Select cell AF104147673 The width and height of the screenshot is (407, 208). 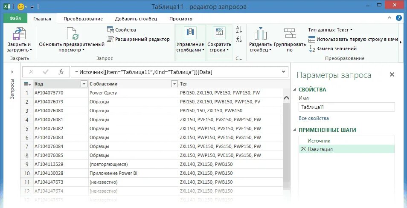[61, 182]
